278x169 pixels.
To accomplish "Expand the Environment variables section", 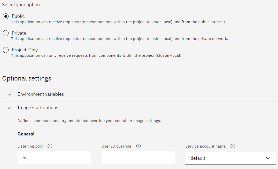I will pos(41,94).
